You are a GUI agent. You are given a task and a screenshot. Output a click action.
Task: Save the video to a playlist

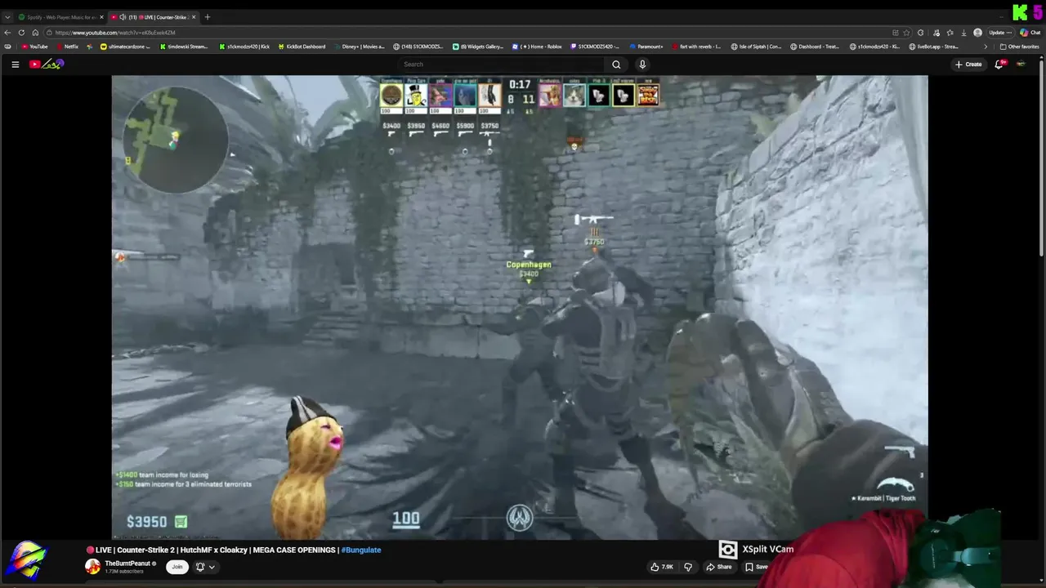(x=756, y=567)
